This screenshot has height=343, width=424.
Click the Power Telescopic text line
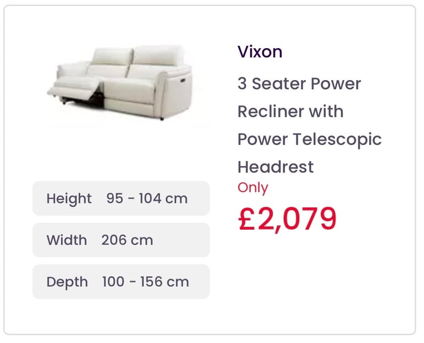[x=309, y=140]
